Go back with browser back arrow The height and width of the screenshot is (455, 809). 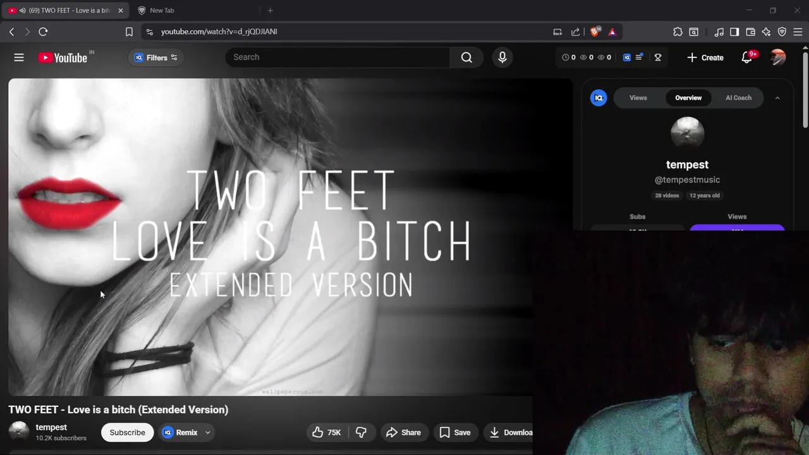[11, 32]
